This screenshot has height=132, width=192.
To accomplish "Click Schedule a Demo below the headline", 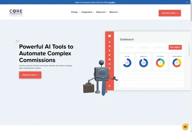I will [x=30, y=75].
